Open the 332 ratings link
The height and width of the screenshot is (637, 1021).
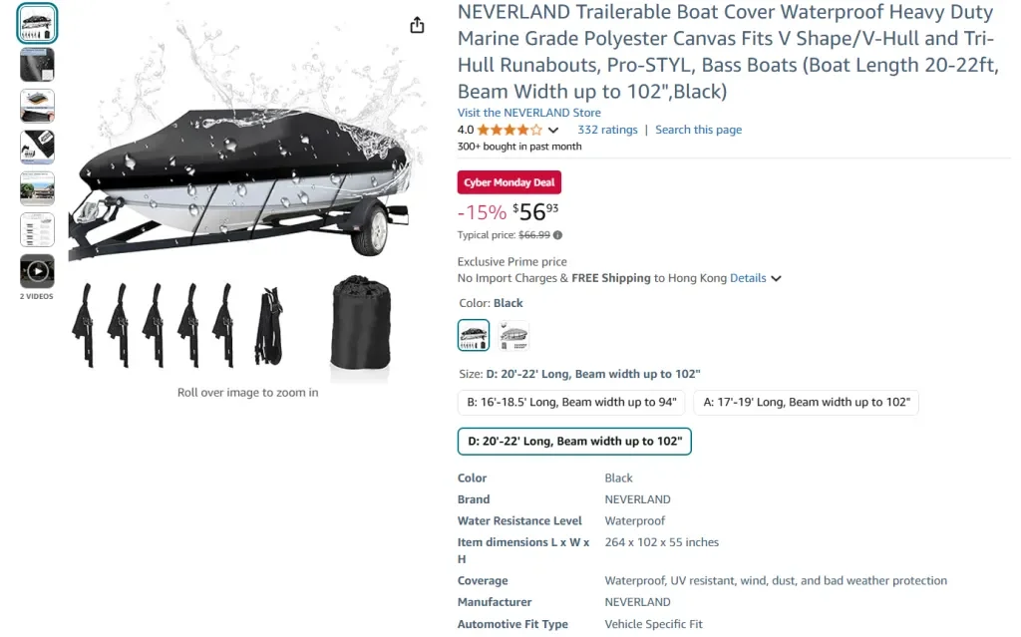pos(607,130)
